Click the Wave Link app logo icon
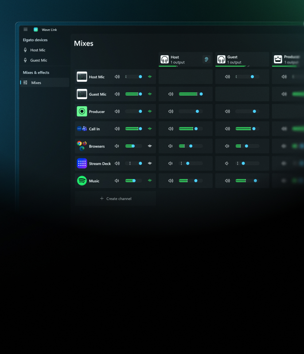 (x=36, y=29)
